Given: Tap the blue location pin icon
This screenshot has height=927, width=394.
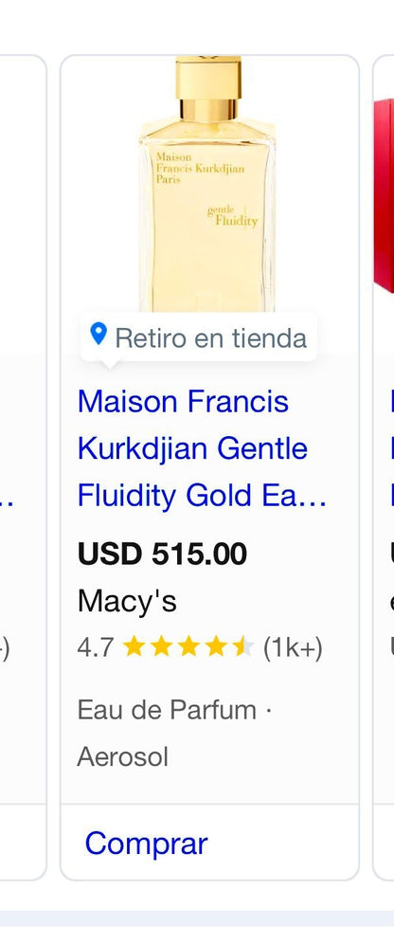Looking at the screenshot, I should (x=98, y=334).
